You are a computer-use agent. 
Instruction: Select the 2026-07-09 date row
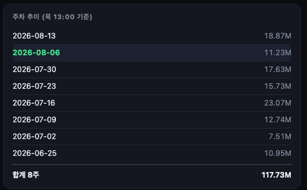pyautogui.click(x=152, y=120)
